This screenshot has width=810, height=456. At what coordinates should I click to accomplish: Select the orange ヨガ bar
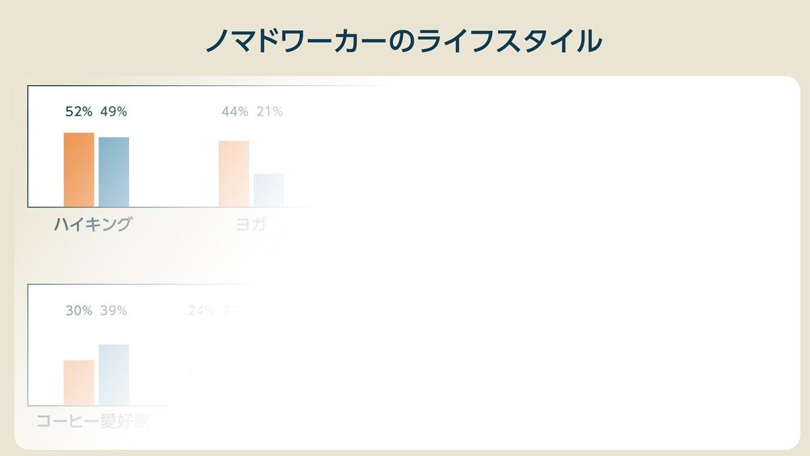coord(234,174)
